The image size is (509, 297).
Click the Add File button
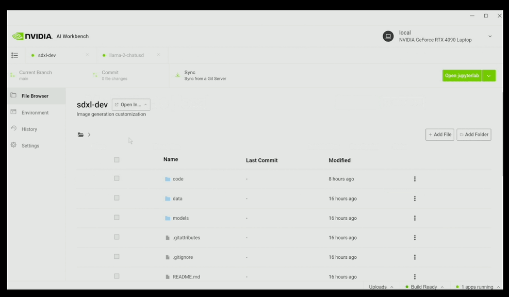click(440, 135)
